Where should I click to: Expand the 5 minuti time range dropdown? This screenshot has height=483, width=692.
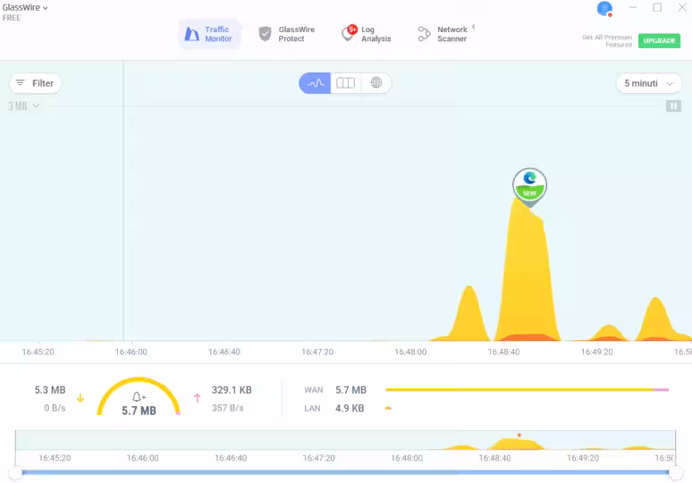(x=648, y=83)
